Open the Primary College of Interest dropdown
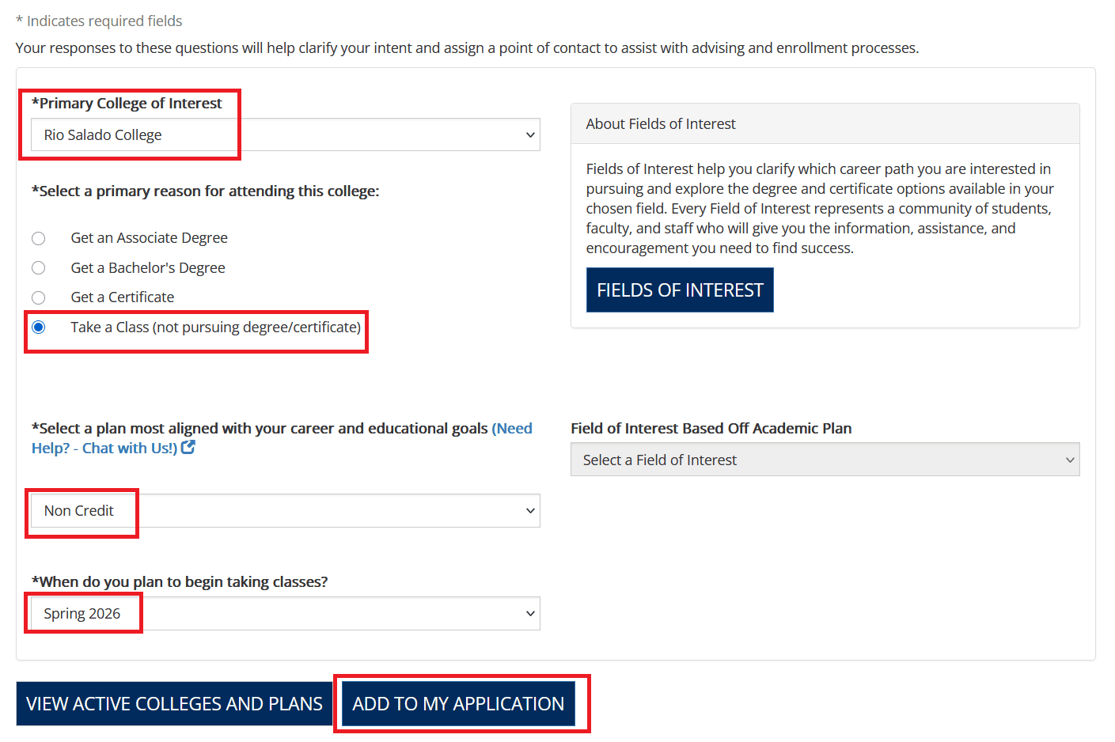 [x=285, y=135]
